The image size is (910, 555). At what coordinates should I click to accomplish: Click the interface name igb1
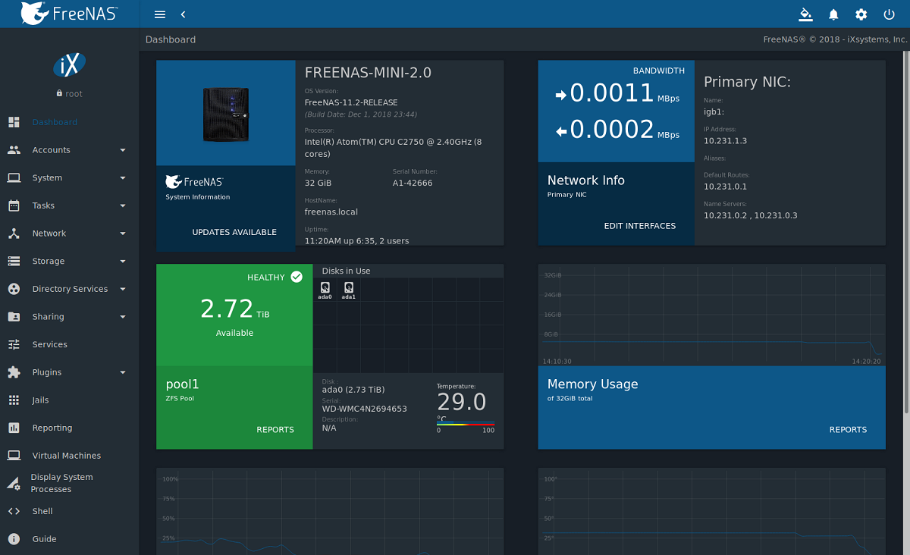(x=714, y=112)
